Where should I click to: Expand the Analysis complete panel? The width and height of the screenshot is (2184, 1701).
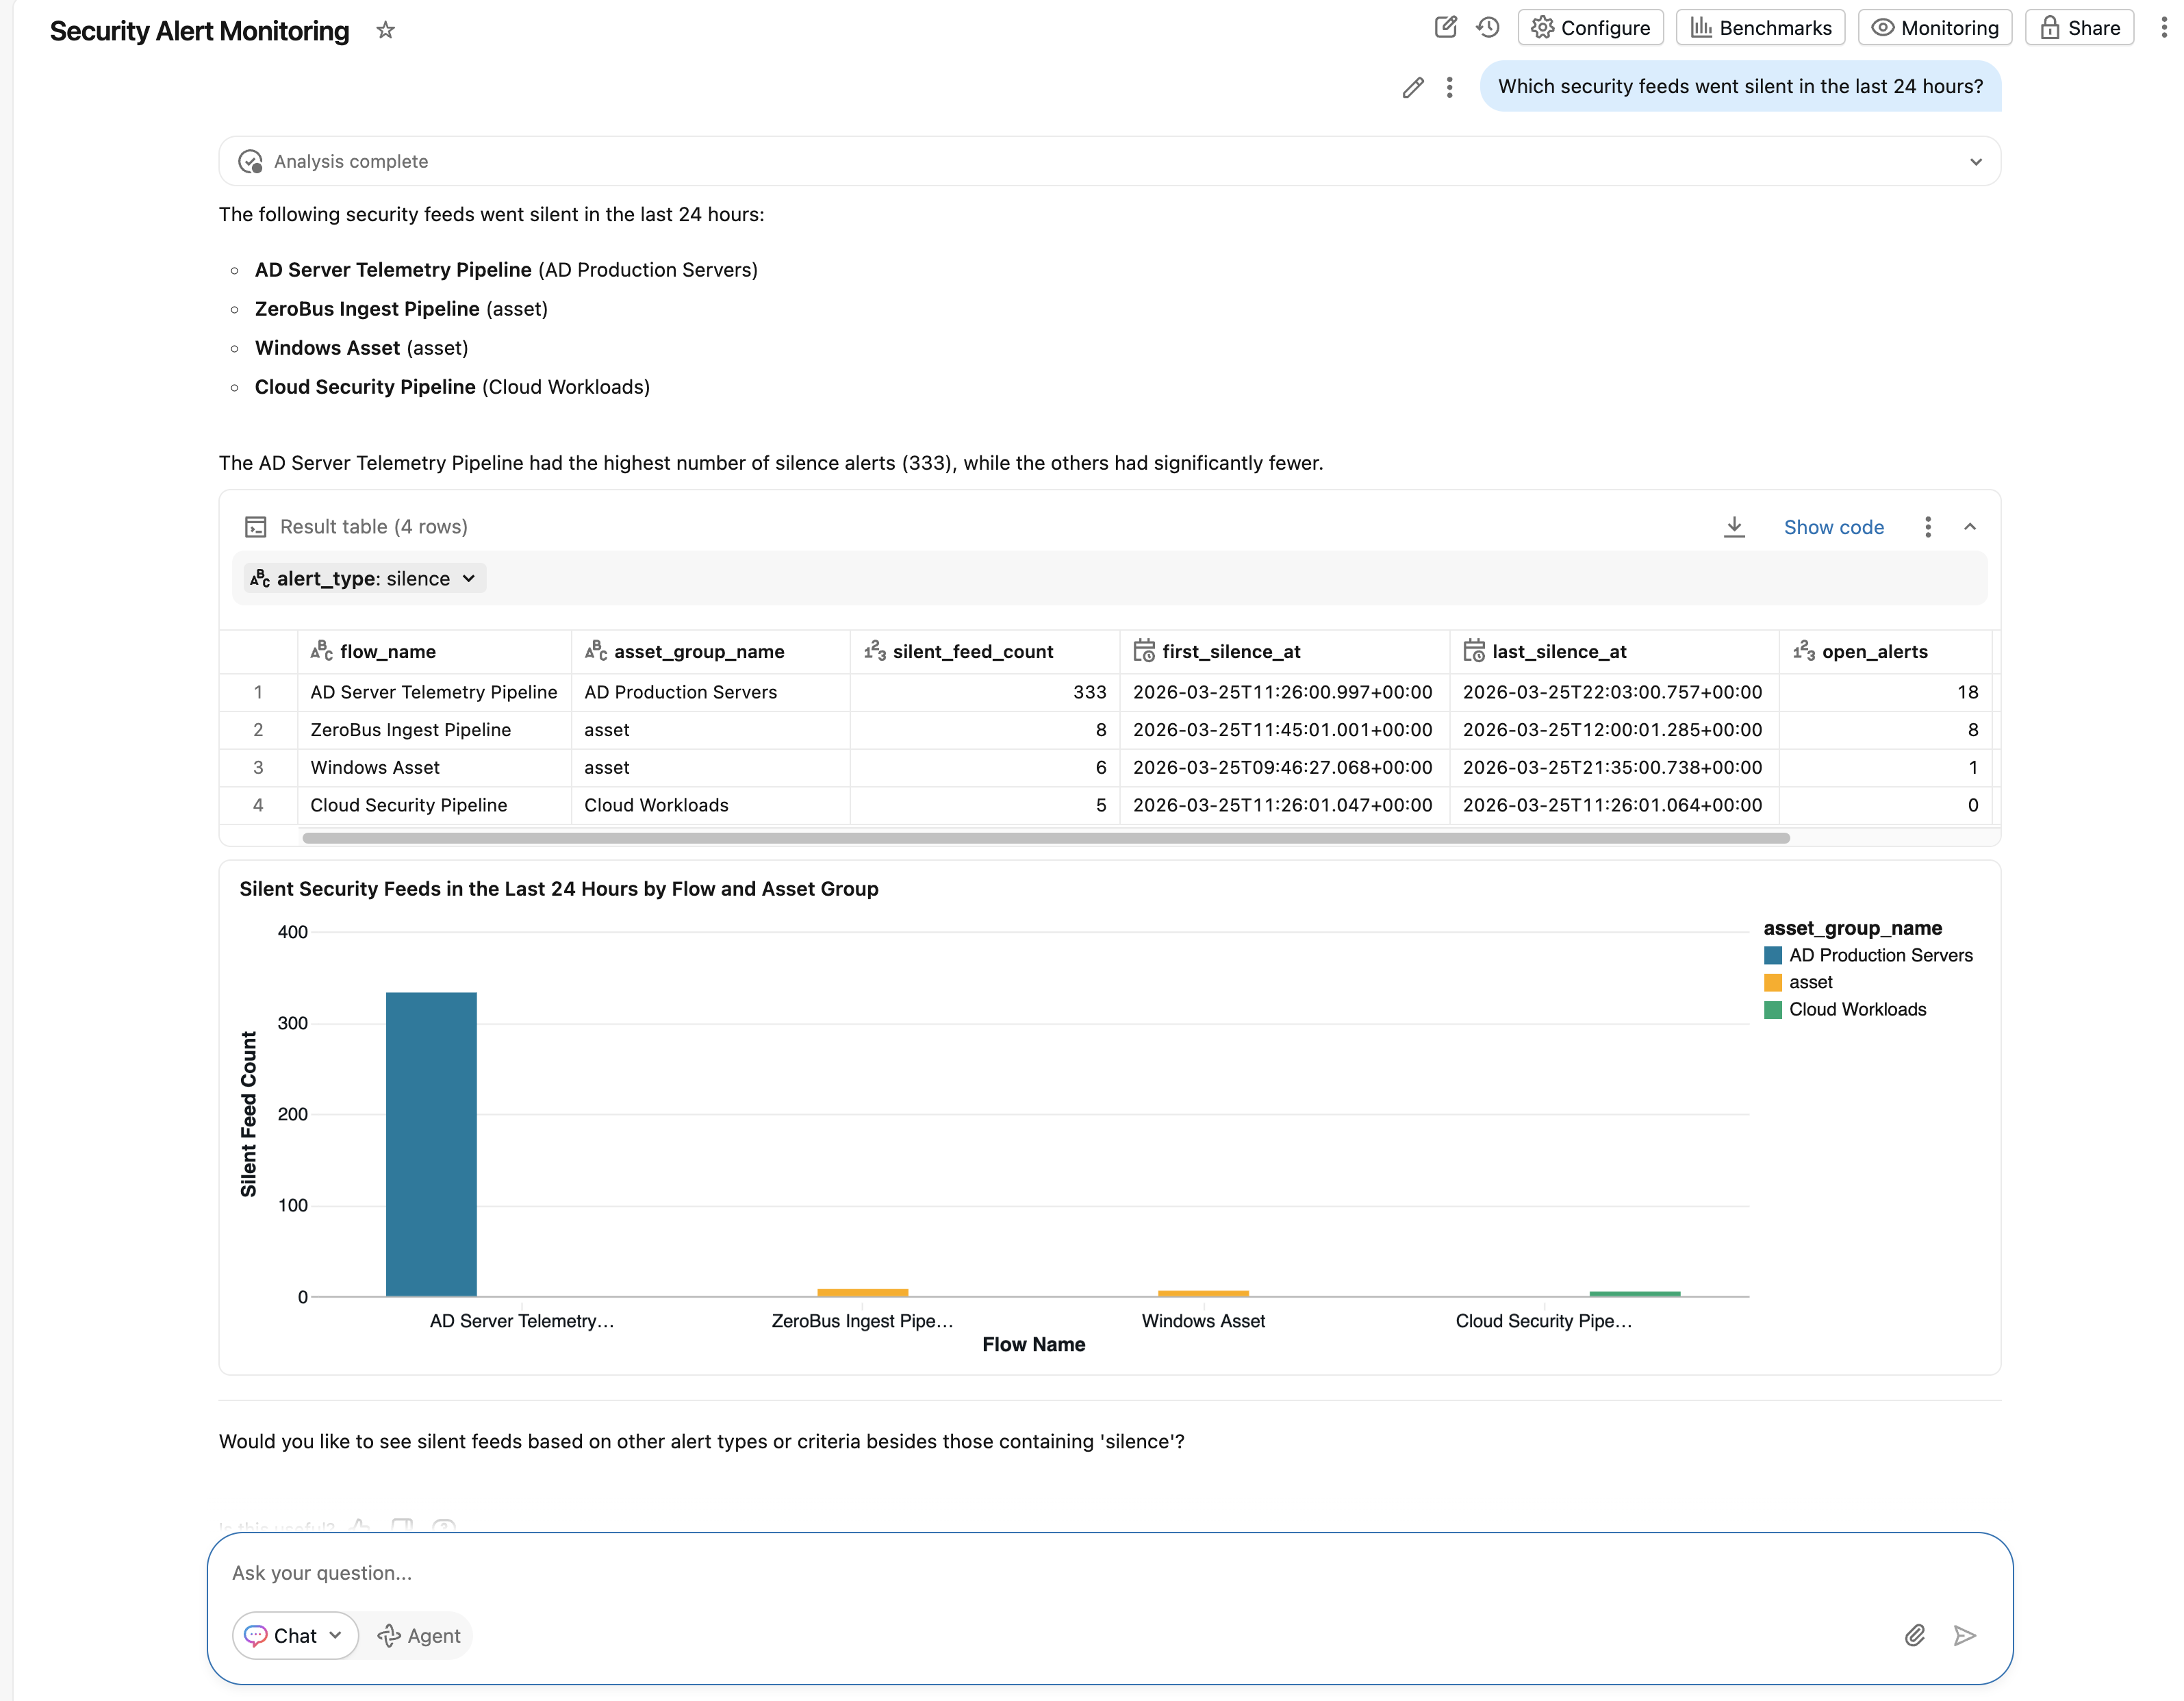click(x=1975, y=162)
